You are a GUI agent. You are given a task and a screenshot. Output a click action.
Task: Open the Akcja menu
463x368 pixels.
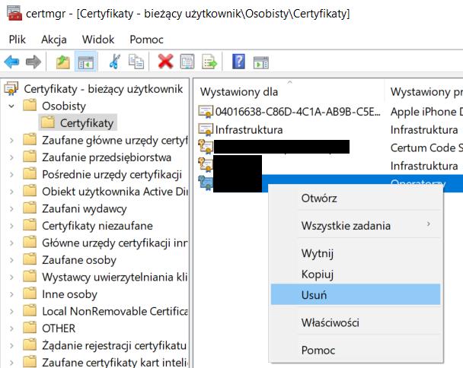54,40
